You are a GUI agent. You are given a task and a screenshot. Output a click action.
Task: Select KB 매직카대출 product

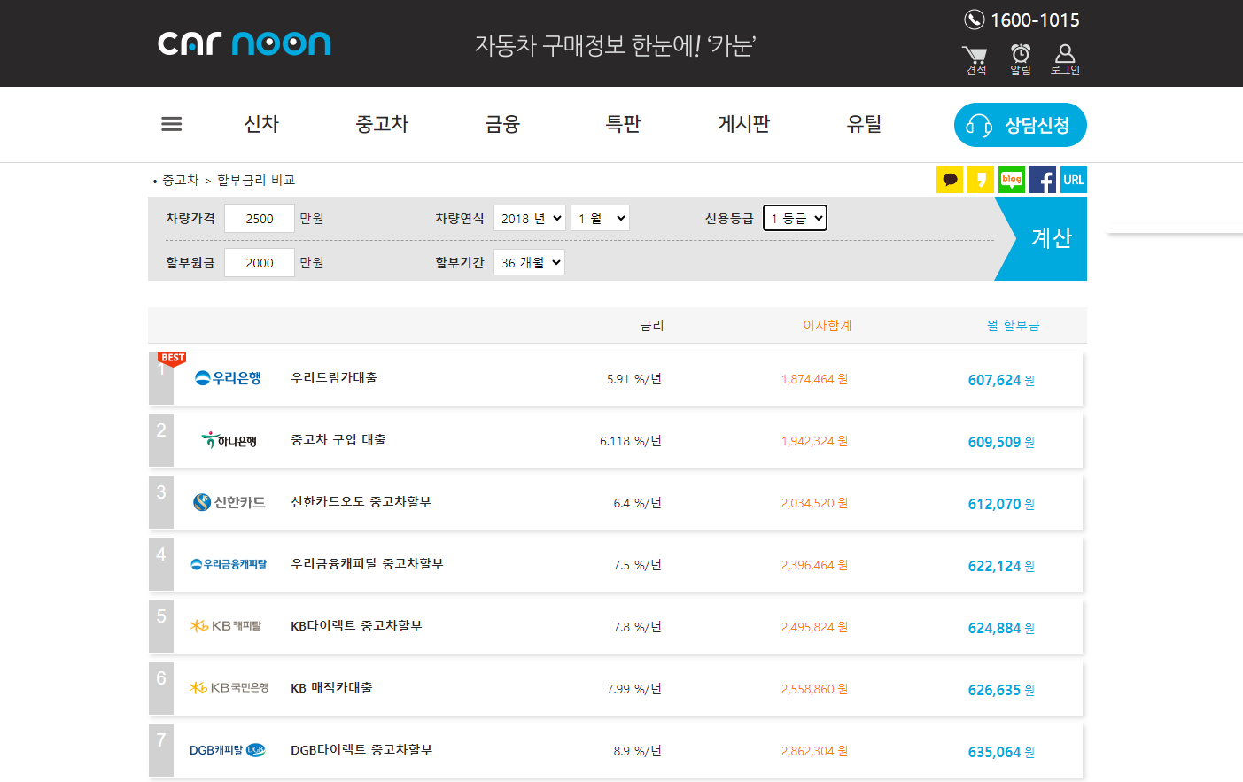pos(331,687)
